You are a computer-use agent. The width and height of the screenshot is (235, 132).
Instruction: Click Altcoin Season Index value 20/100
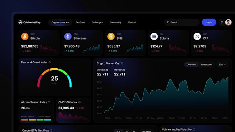coord(25,108)
